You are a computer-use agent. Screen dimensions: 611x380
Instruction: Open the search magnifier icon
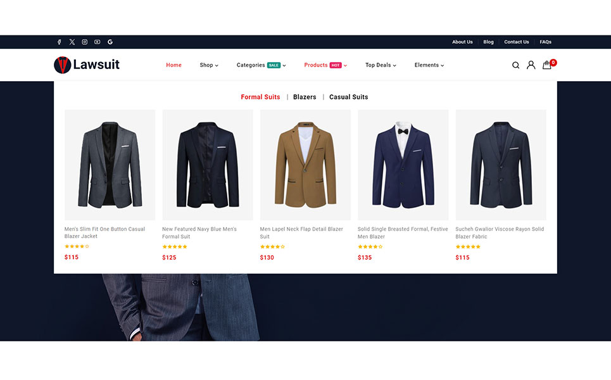pos(515,65)
